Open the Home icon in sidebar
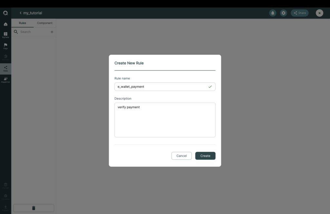This screenshot has height=214, width=330. 5,24
